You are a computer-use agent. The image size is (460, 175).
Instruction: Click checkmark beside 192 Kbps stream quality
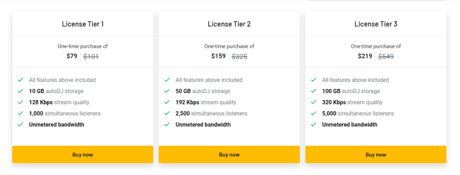click(167, 102)
